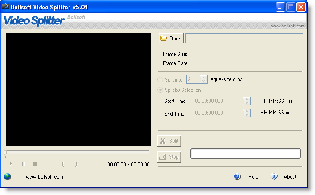315x195 pixels.
Task: Set selection end with the } marker
Action: [76, 164]
